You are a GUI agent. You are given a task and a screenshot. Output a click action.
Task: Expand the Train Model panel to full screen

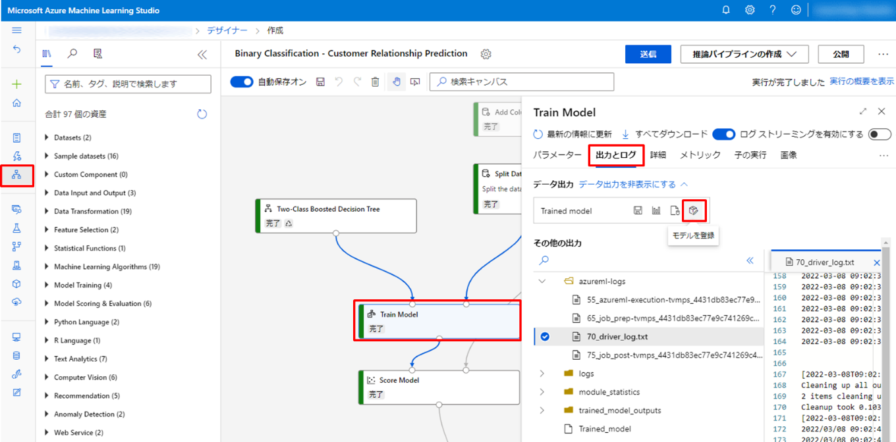863,112
